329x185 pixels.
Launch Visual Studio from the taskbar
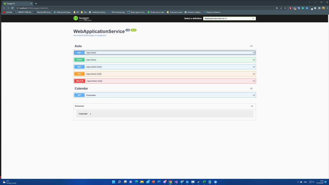pyautogui.click(x=176, y=182)
